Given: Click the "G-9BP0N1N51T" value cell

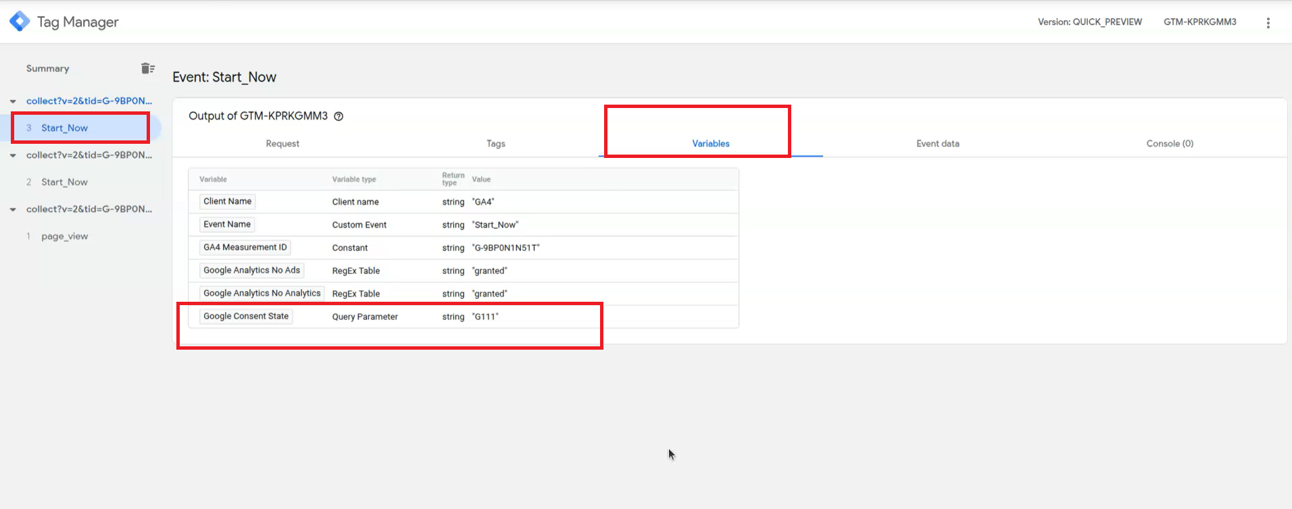Looking at the screenshot, I should pos(505,248).
